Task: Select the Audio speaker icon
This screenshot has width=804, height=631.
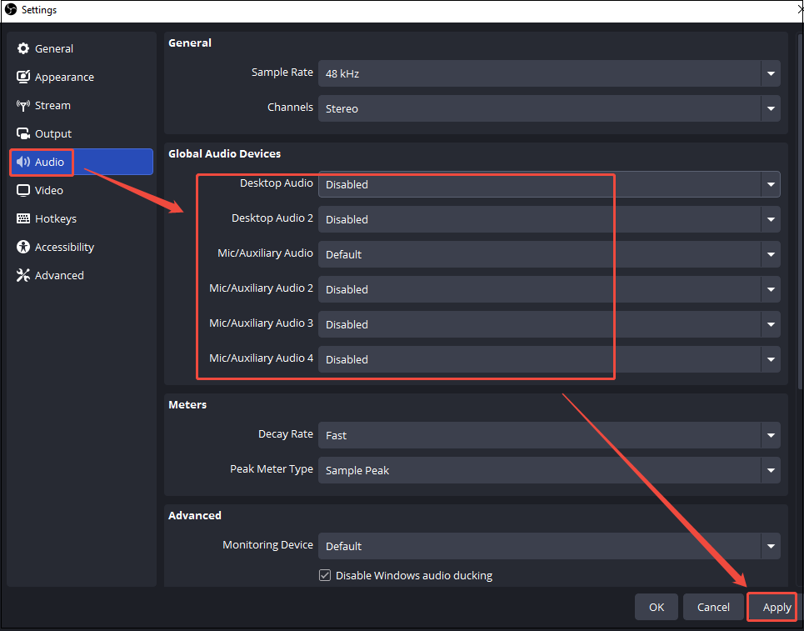Action: 23,162
